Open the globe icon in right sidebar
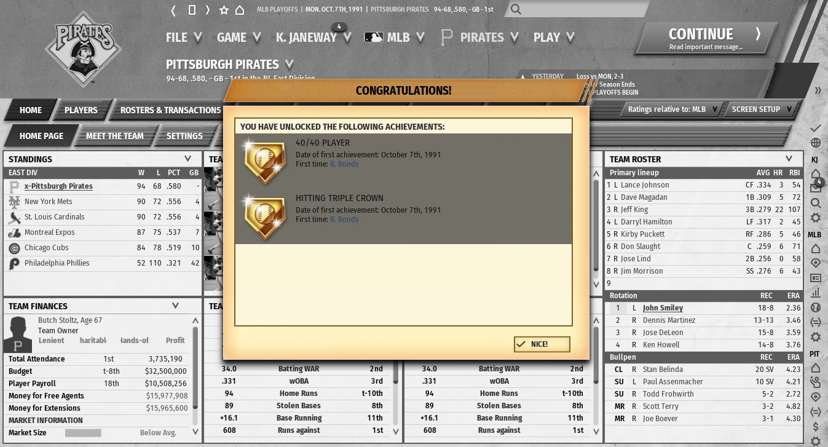Image resolution: width=828 pixels, height=447 pixels. tap(816, 143)
